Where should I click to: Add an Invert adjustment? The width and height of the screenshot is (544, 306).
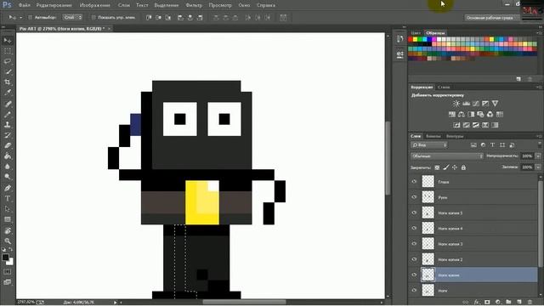[x=456, y=125]
